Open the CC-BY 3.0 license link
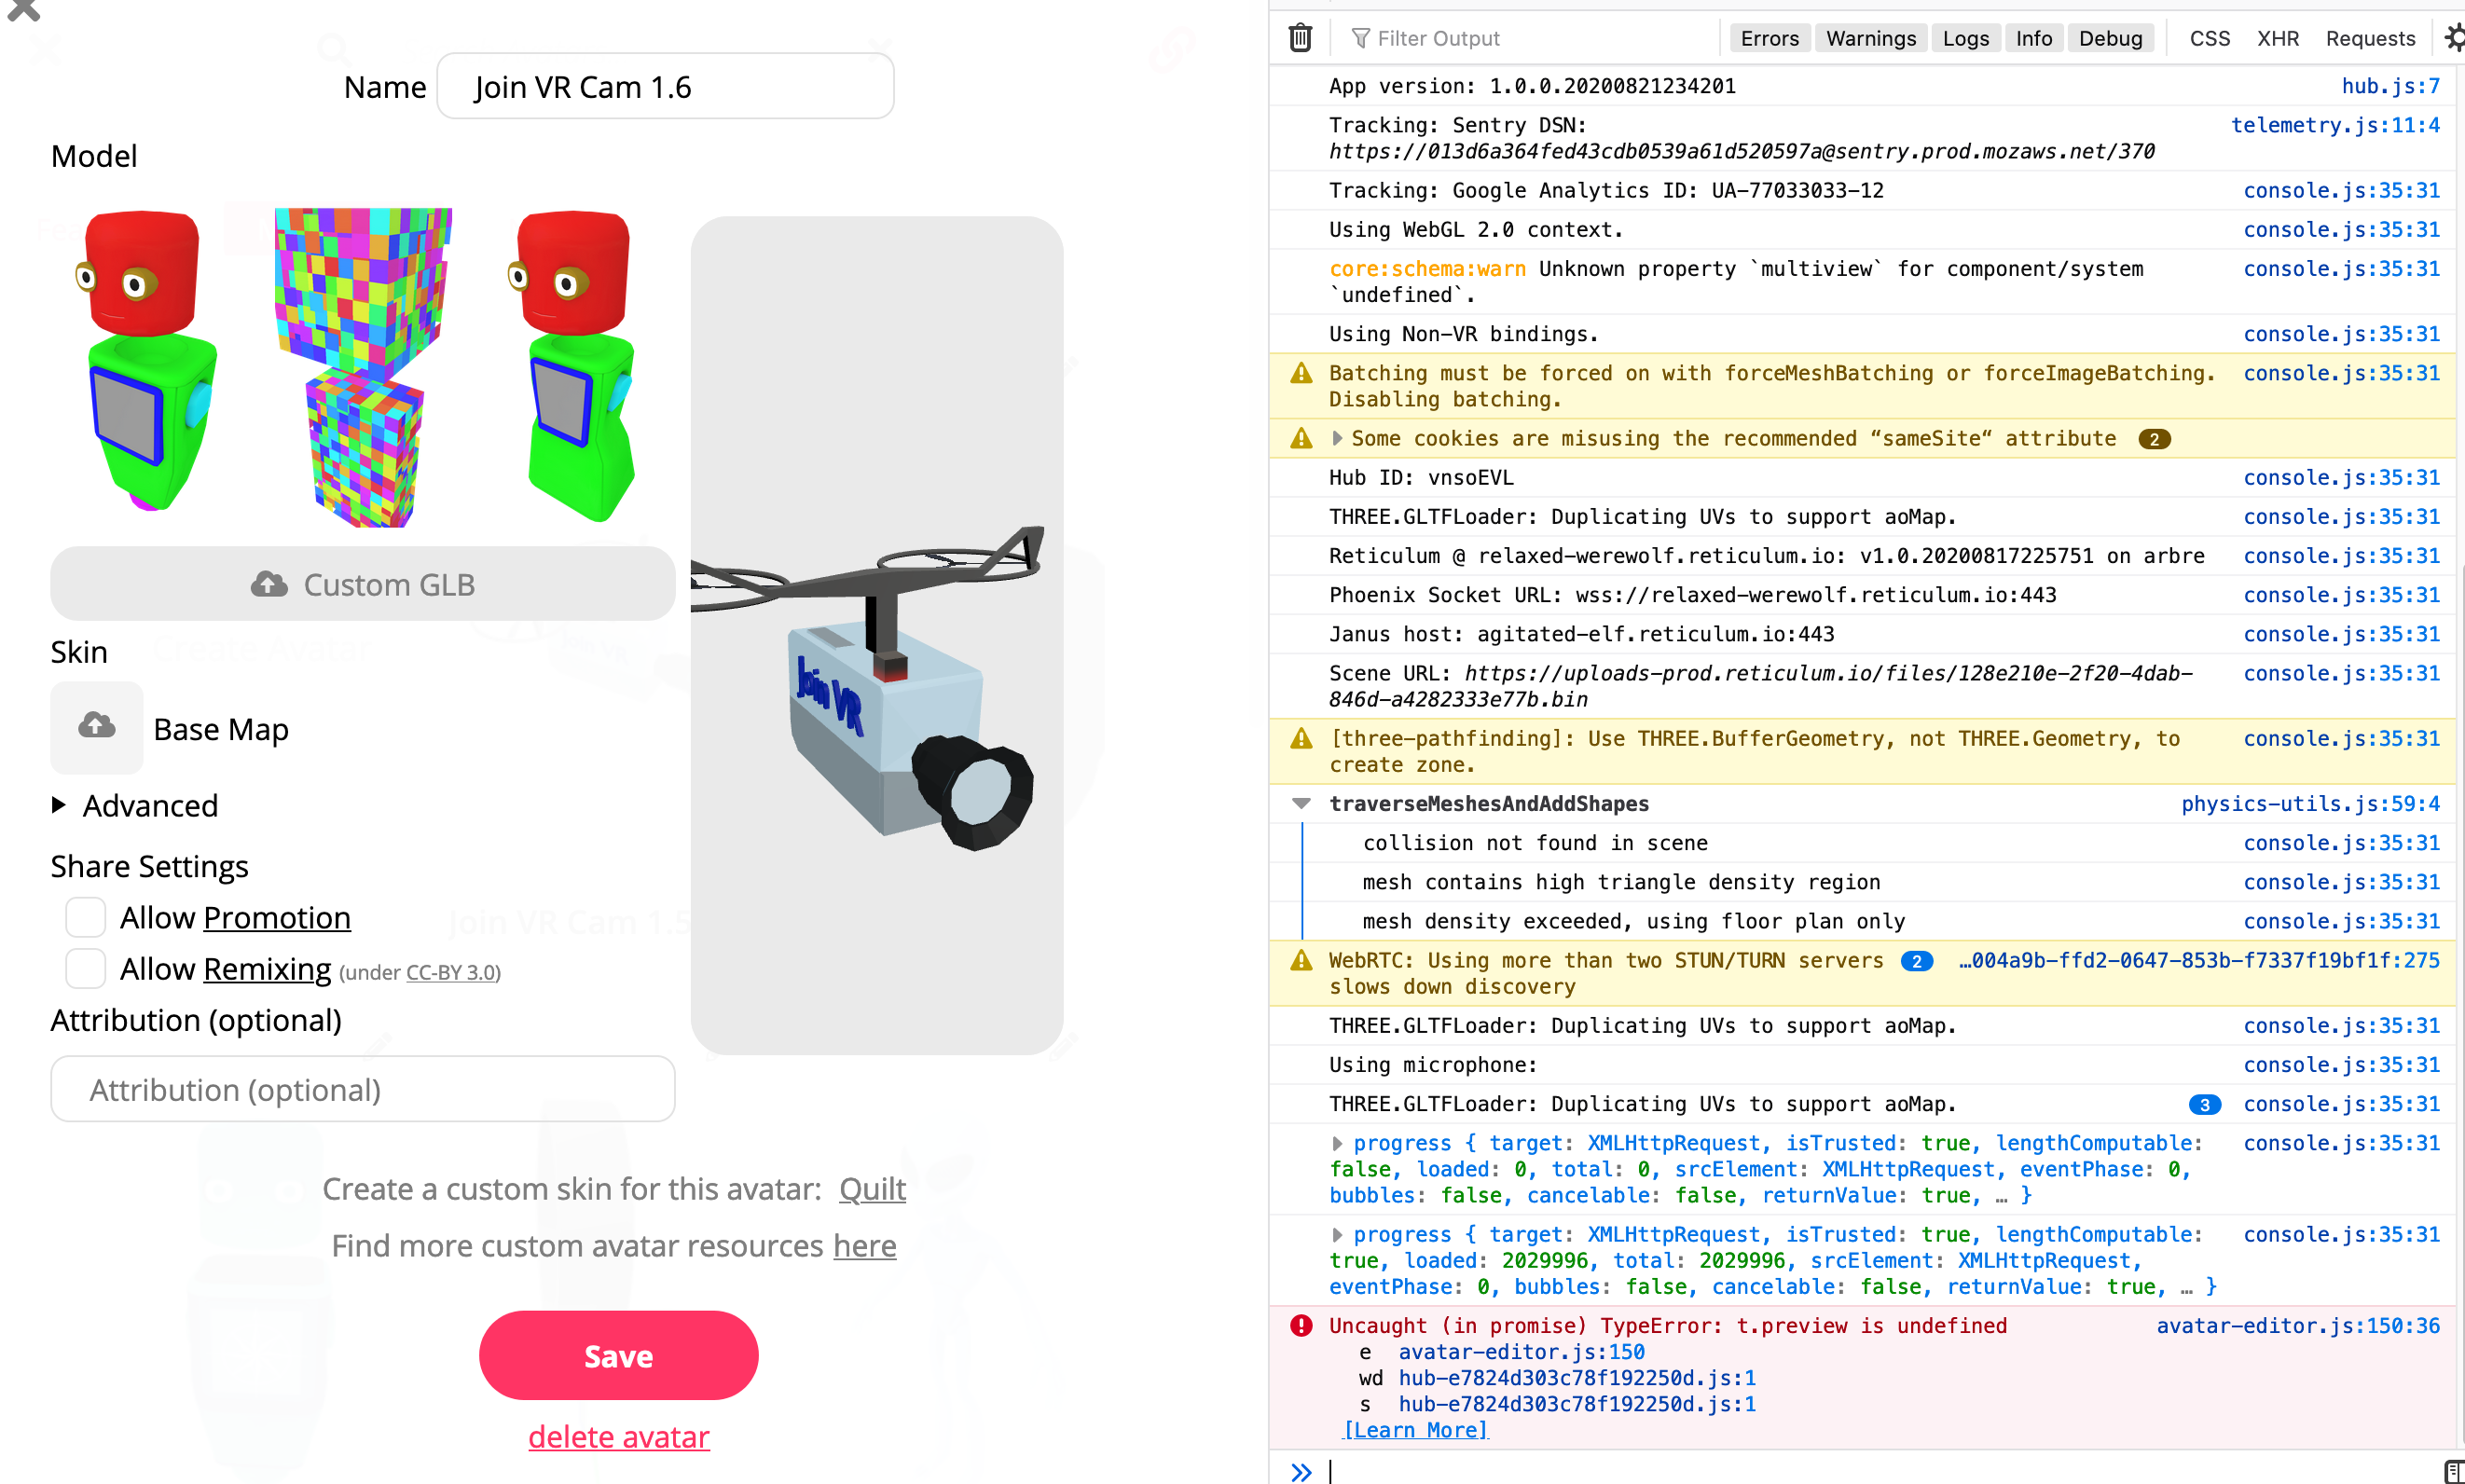Viewport: 2465px width, 1484px height. 452,972
